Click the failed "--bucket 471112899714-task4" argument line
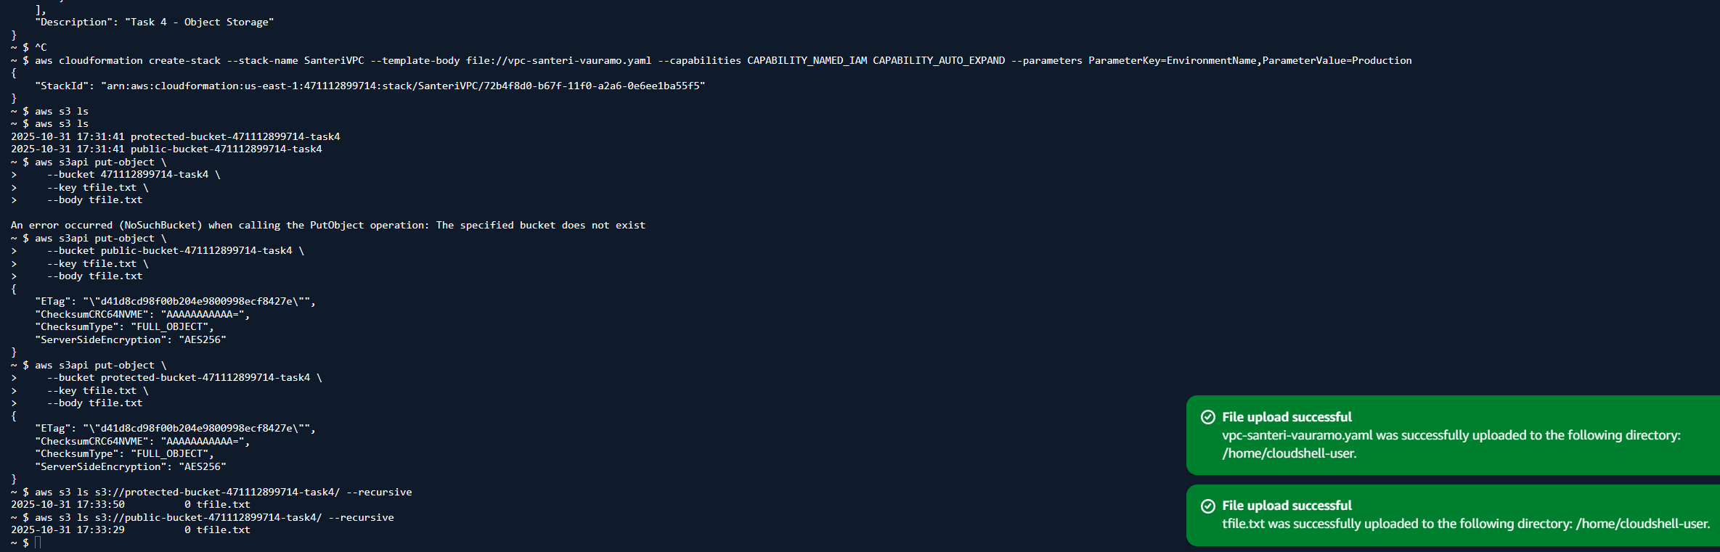Viewport: 1720px width, 552px height. pyautogui.click(x=134, y=175)
